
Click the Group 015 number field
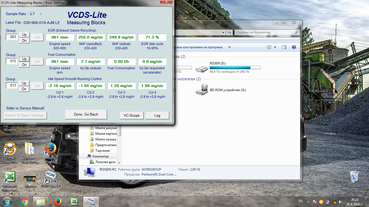[x=12, y=61]
